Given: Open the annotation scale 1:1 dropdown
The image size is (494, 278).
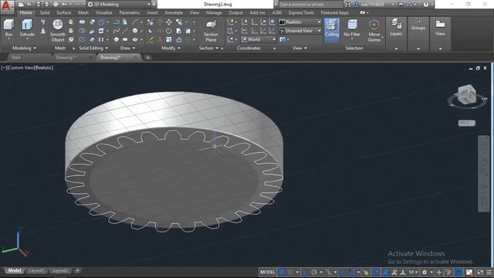Looking at the screenshot, I should click(413, 272).
